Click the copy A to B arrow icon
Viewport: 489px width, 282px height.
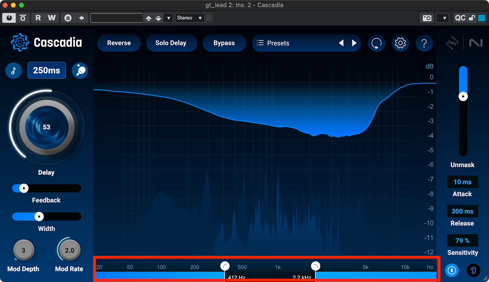coord(81,18)
